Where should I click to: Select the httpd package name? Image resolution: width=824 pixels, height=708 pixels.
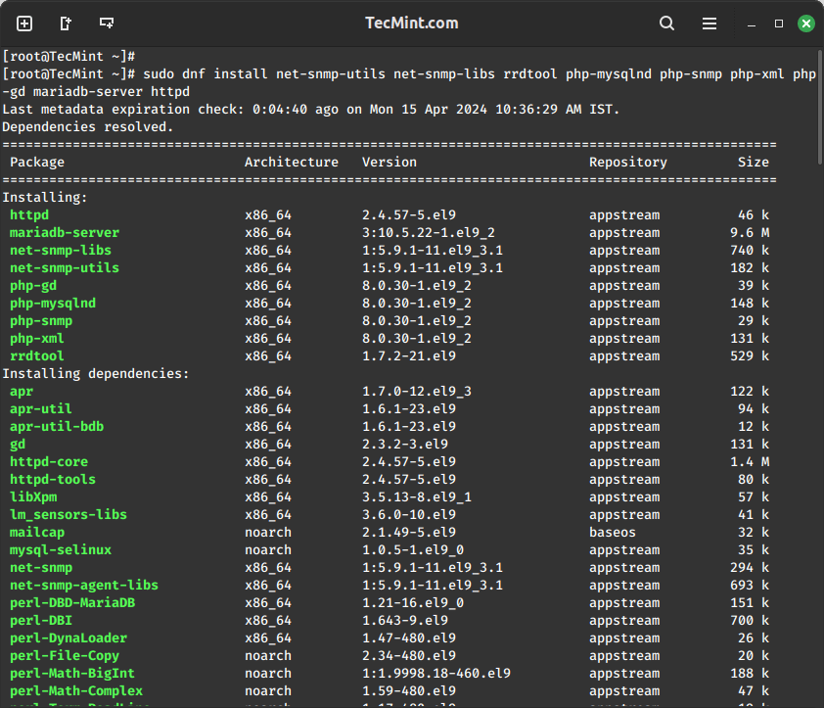pyautogui.click(x=29, y=215)
